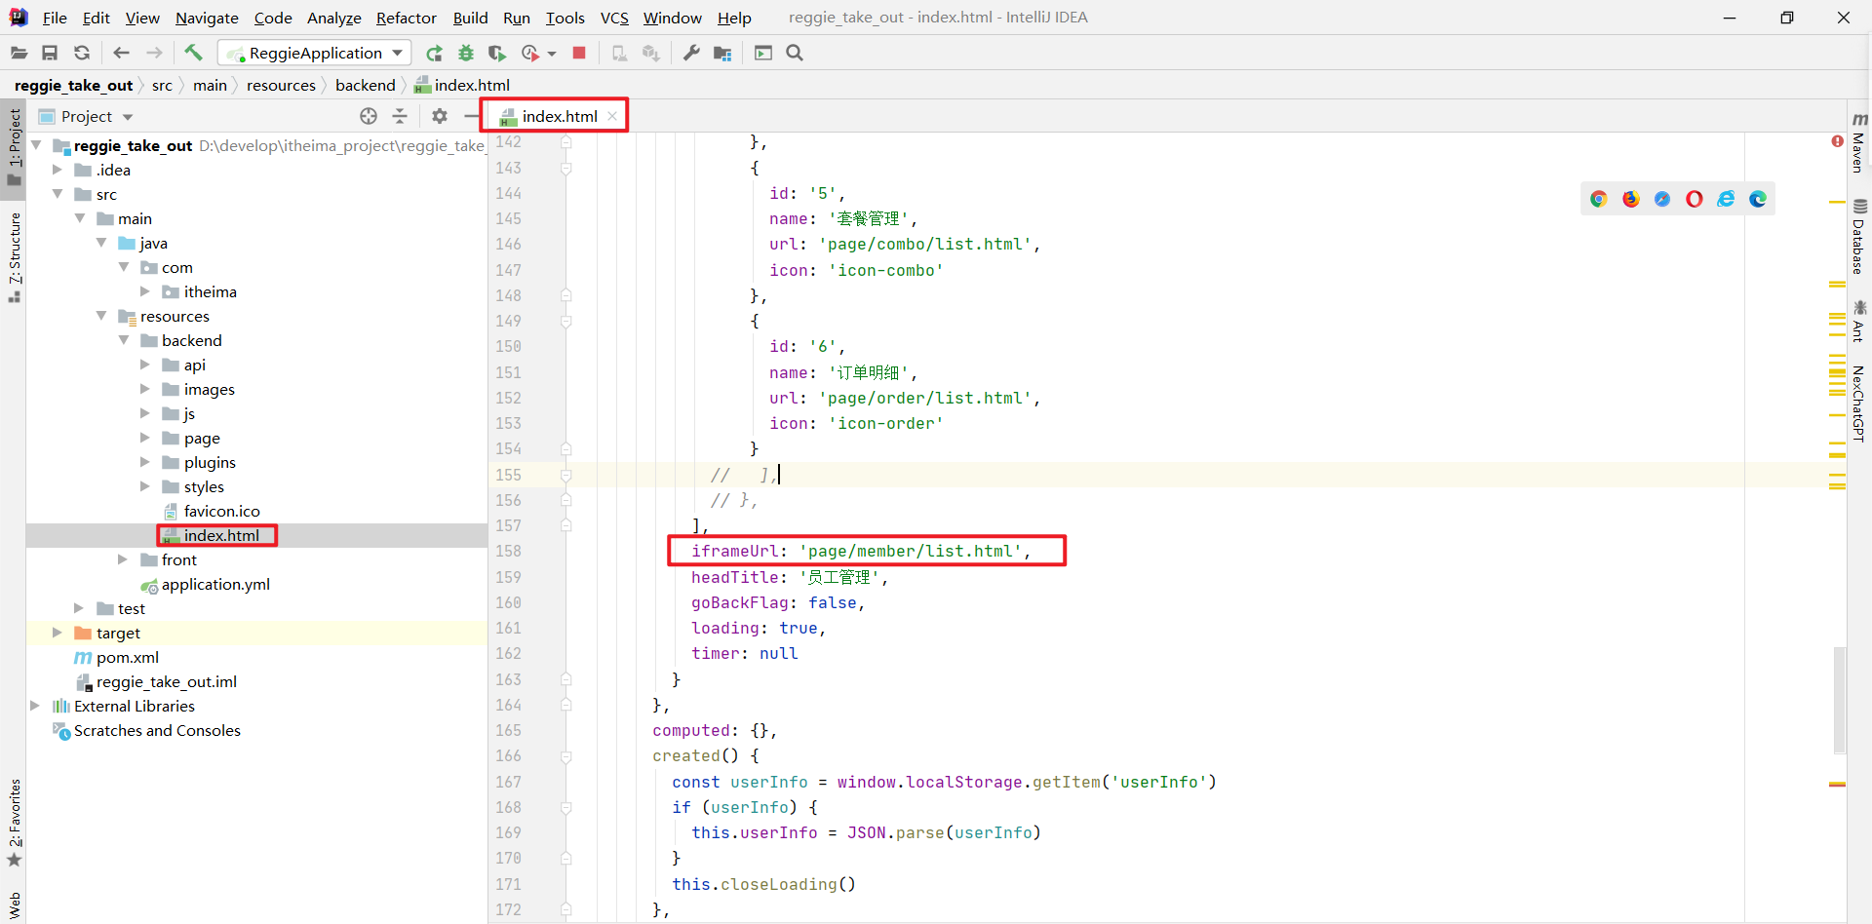Click the red Stop button icon
1872x924 pixels.
click(579, 53)
